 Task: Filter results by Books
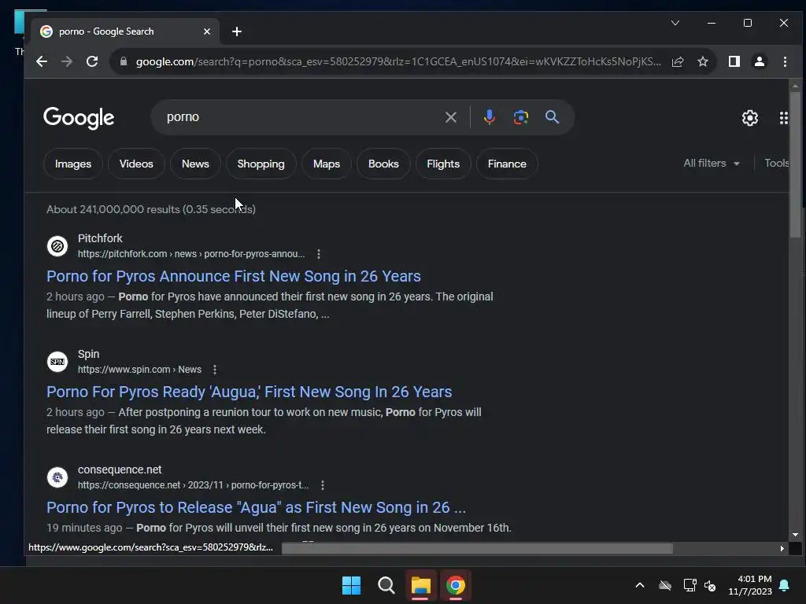(383, 164)
